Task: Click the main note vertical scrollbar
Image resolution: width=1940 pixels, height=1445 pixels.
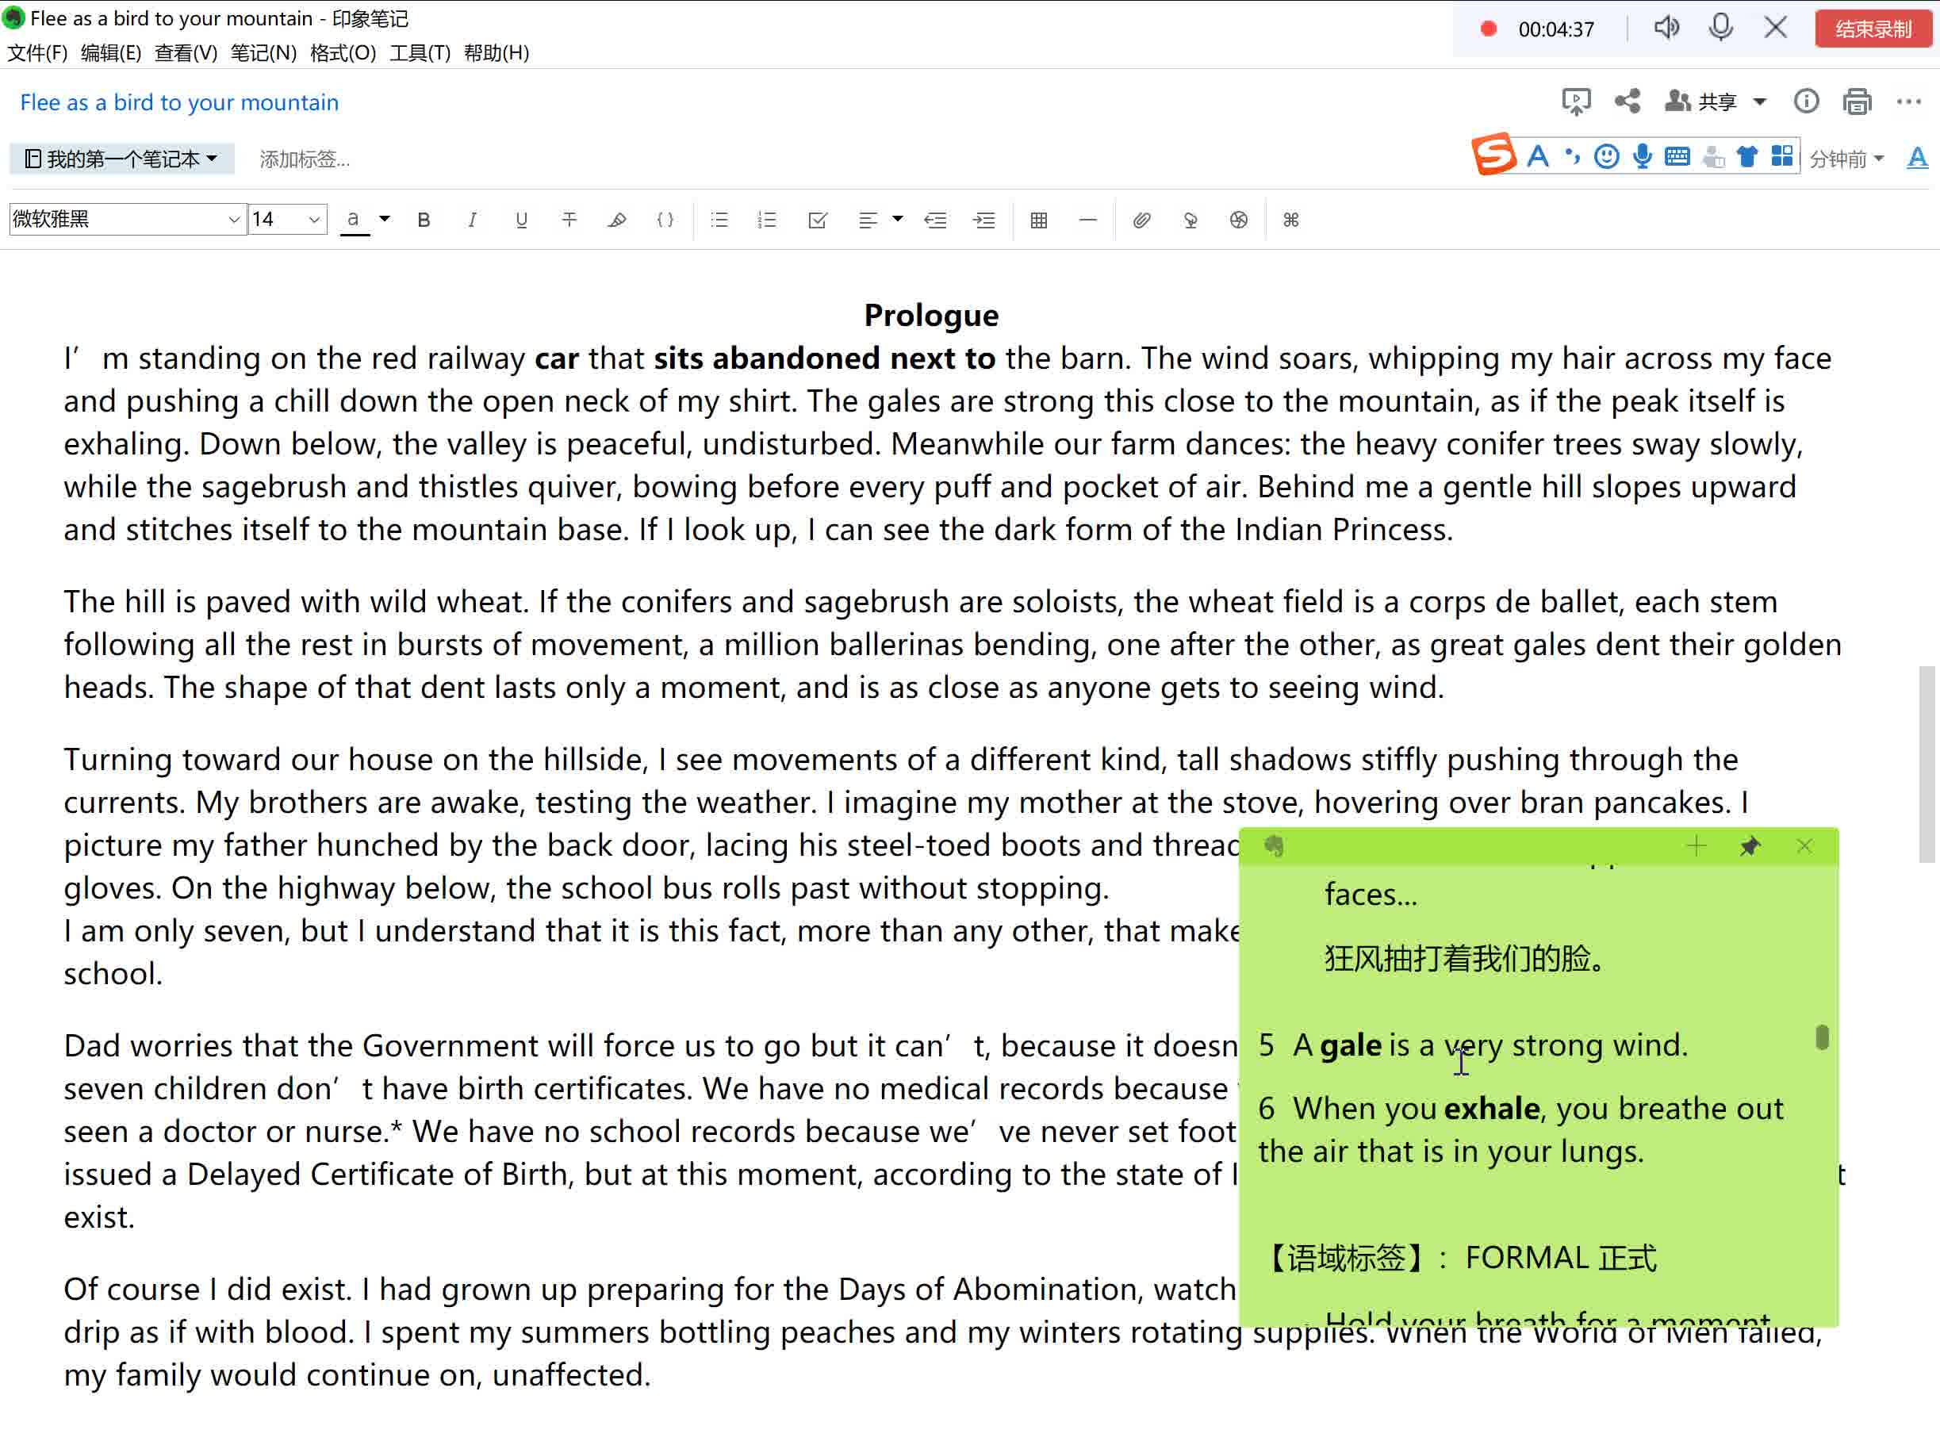Action: 1928,765
